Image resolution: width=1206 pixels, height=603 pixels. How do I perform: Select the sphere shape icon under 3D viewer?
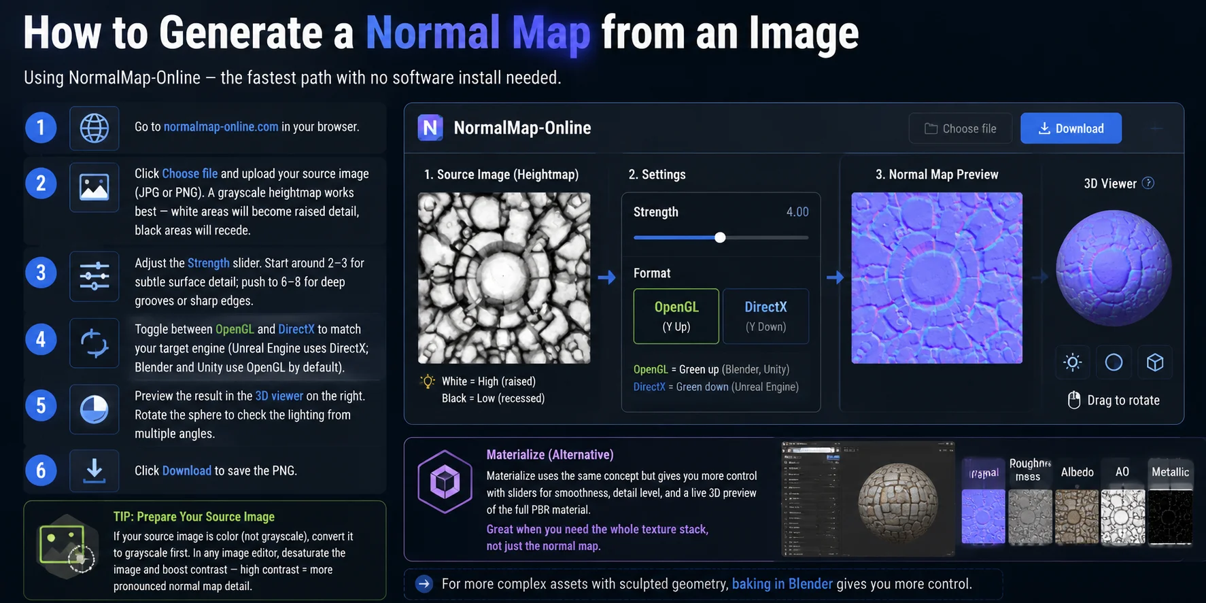(1114, 362)
